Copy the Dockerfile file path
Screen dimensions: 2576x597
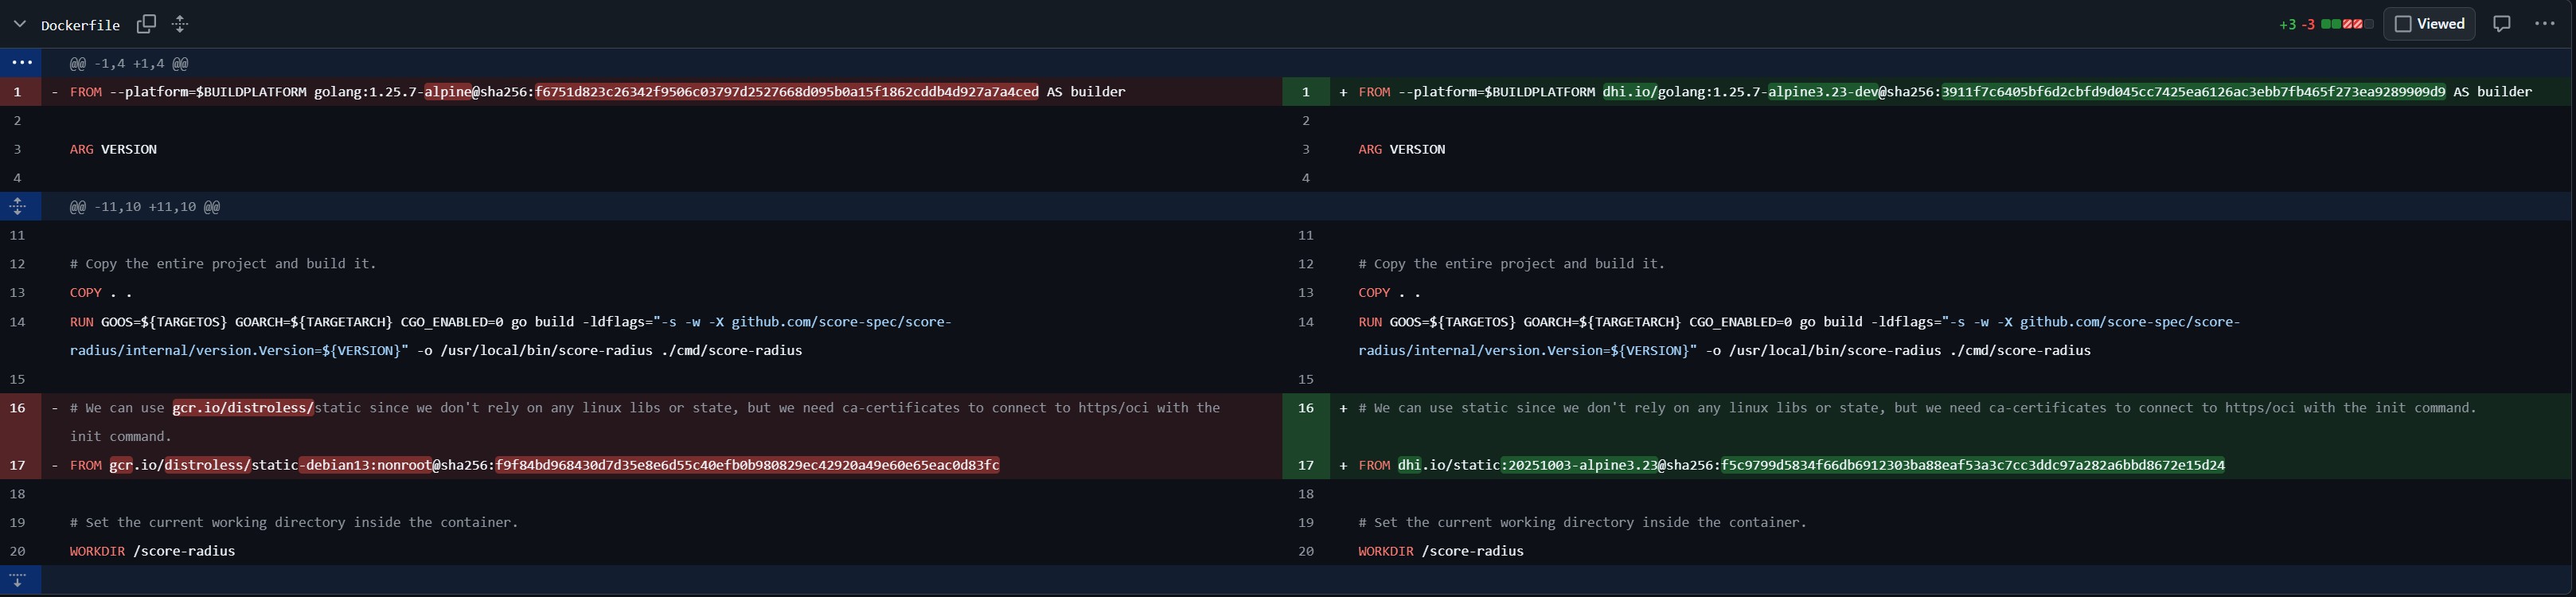point(146,24)
